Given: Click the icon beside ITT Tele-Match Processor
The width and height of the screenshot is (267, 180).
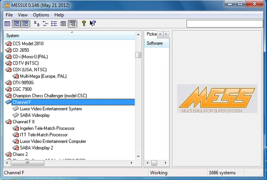Looking at the screenshot, I should coord(16,135).
